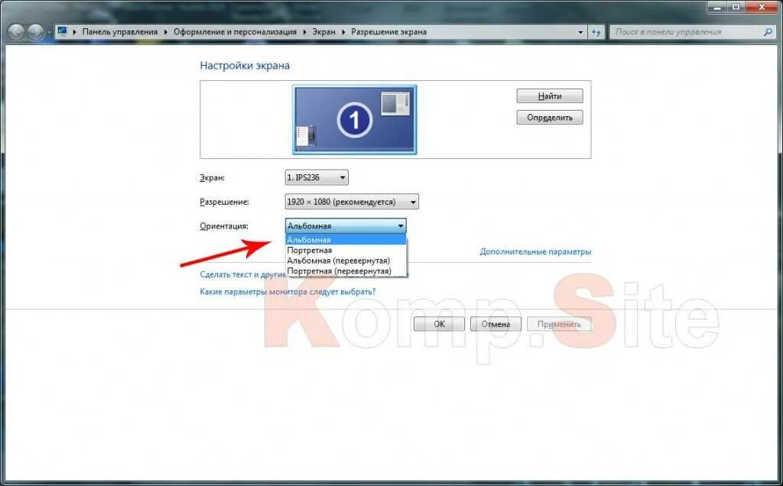Choose Альбомная in the orientation list
This screenshot has height=486, width=783.
(x=346, y=240)
